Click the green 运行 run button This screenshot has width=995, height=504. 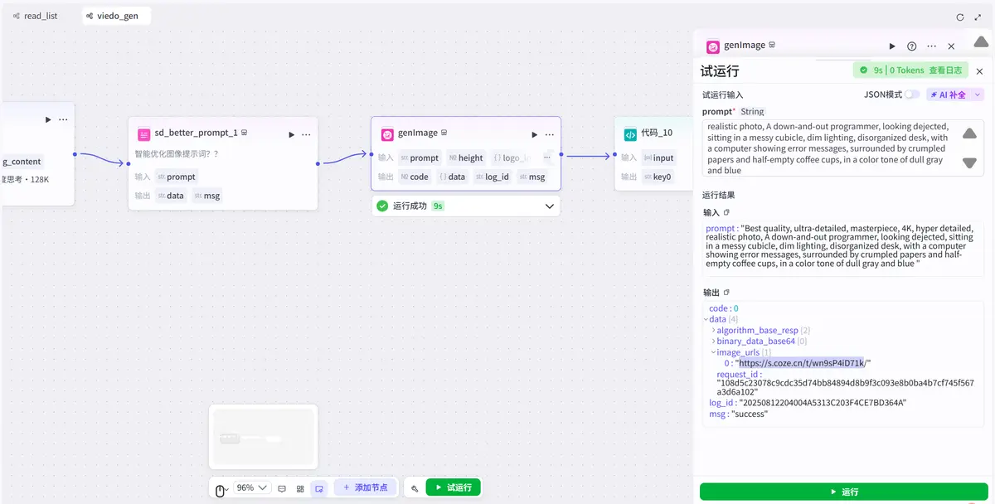pos(842,492)
